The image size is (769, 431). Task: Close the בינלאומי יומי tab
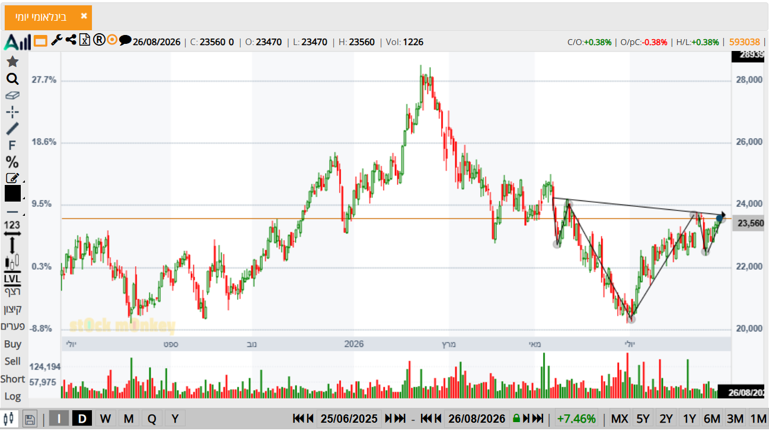pos(84,16)
